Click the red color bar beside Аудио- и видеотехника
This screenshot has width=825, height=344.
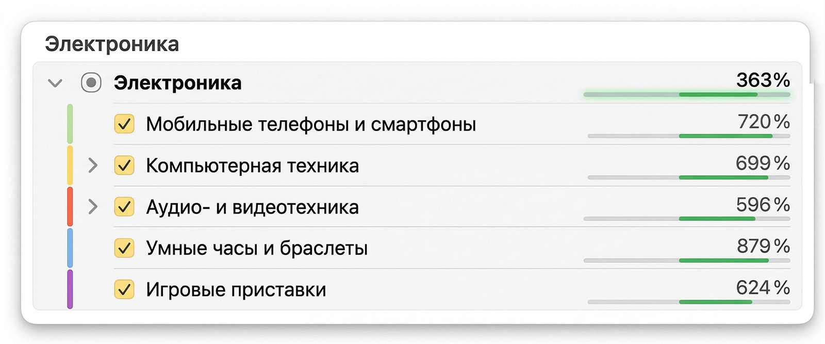70,206
